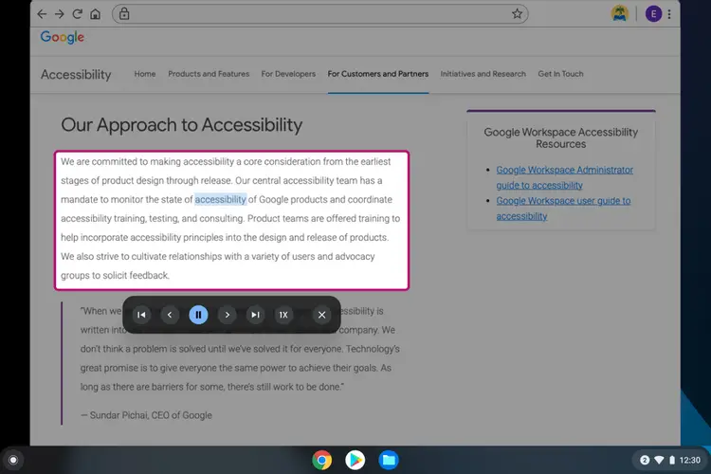Open the profile avatar labeled E
Image resolution: width=711 pixels, height=474 pixels.
tap(653, 14)
